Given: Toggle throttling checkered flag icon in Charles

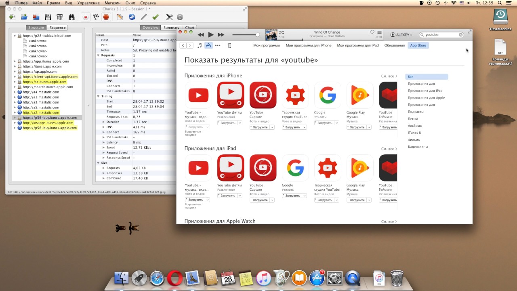Looking at the screenshot, I should (96, 17).
